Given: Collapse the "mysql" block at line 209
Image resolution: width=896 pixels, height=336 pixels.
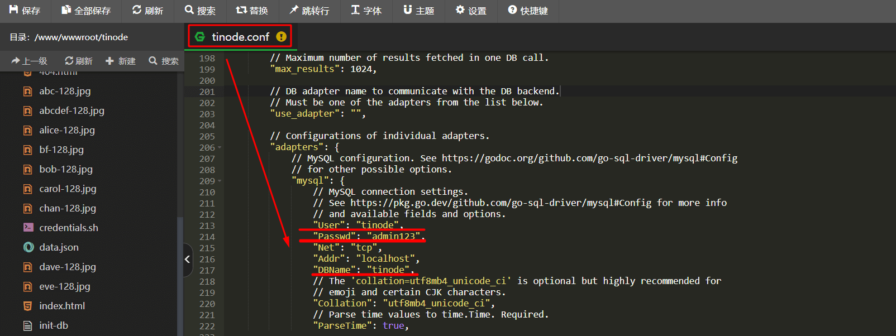Looking at the screenshot, I should (x=220, y=181).
